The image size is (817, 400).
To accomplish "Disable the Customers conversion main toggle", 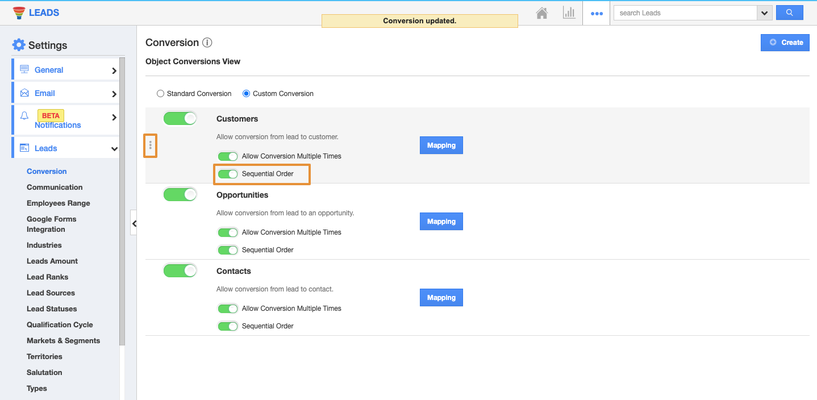I will tap(180, 118).
